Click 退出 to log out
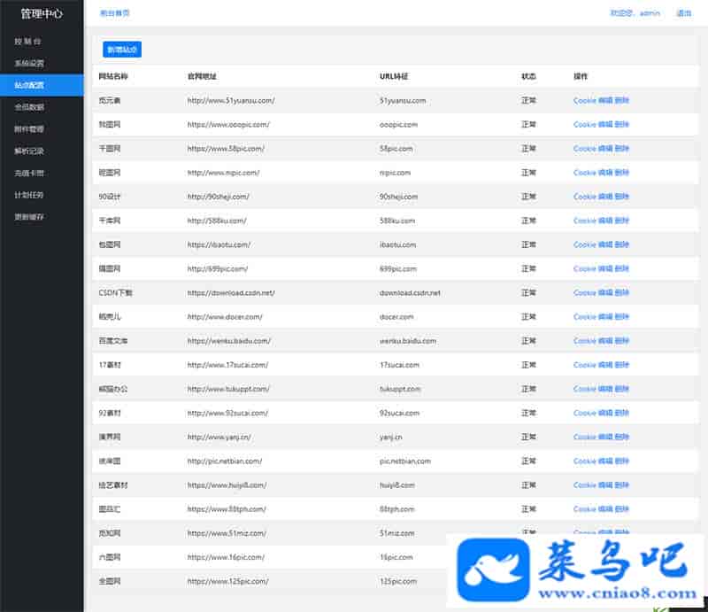 coord(684,13)
